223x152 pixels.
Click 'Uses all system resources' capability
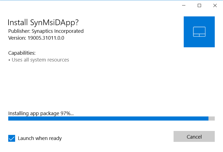(x=40, y=60)
